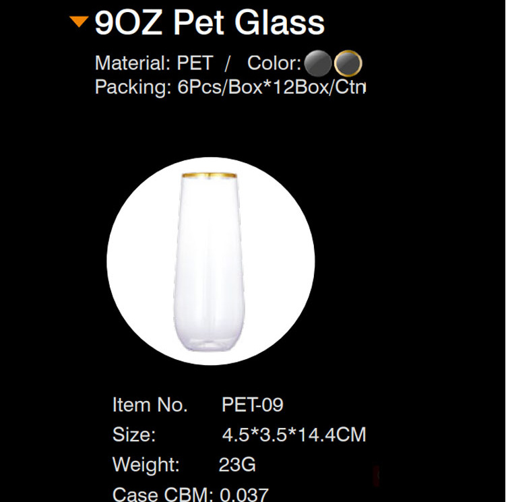The width and height of the screenshot is (506, 502).
Task: Click the "Item No." label
Action: coord(150,404)
